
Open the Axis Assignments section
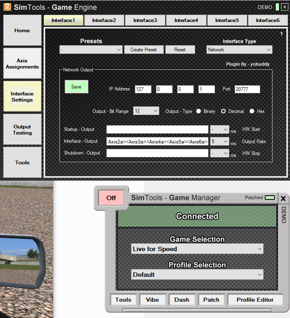(22, 64)
